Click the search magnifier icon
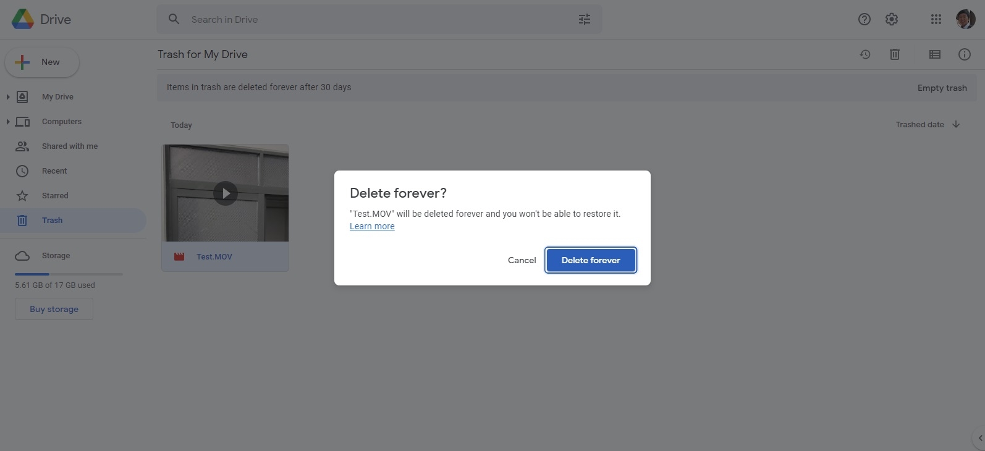The width and height of the screenshot is (985, 451). pyautogui.click(x=174, y=19)
